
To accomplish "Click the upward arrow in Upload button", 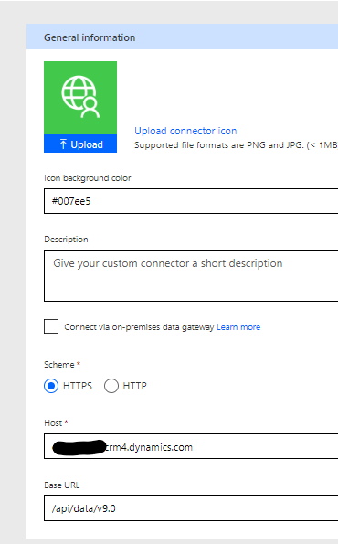I will pyautogui.click(x=63, y=144).
